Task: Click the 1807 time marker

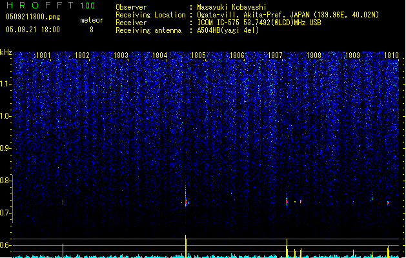Action: click(x=275, y=55)
